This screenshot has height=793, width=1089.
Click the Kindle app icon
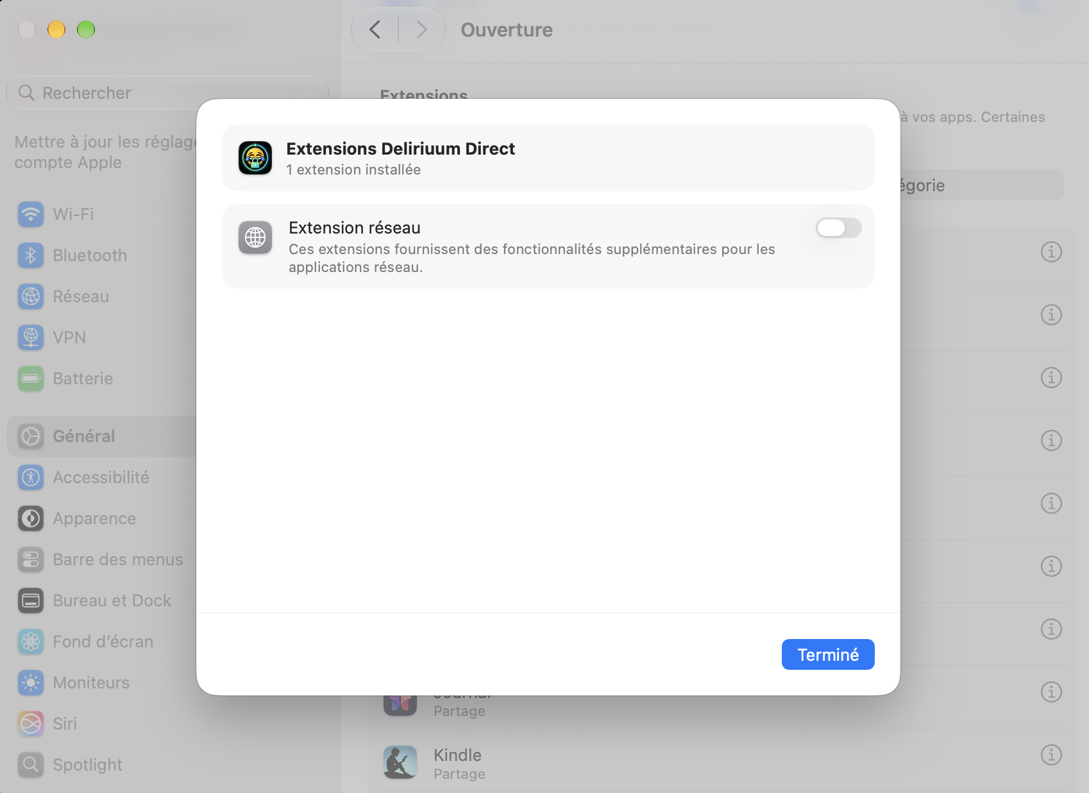pyautogui.click(x=400, y=762)
